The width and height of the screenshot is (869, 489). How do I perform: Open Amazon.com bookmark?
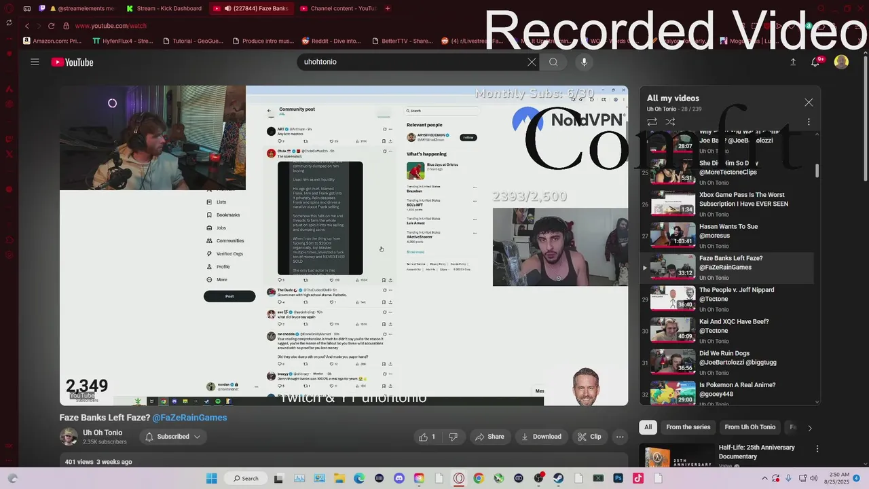click(x=52, y=41)
